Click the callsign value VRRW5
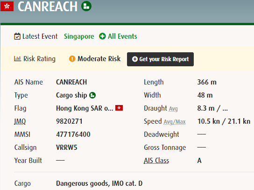 tap(67, 148)
